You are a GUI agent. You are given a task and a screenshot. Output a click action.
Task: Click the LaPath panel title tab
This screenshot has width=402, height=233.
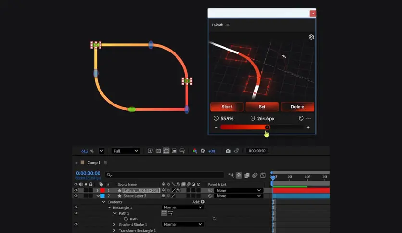pos(217,25)
